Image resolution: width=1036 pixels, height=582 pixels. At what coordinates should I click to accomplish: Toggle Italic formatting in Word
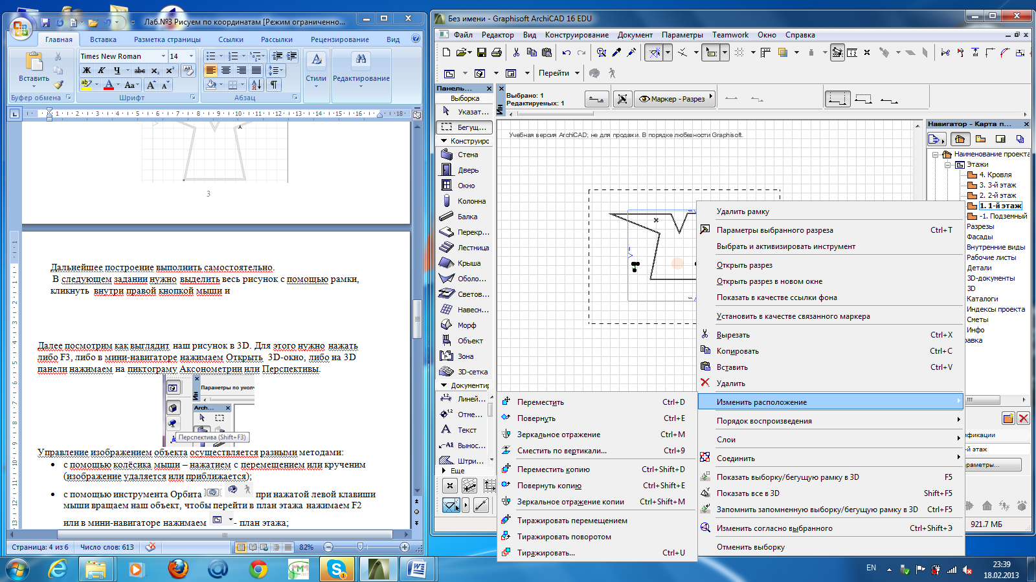coord(102,70)
